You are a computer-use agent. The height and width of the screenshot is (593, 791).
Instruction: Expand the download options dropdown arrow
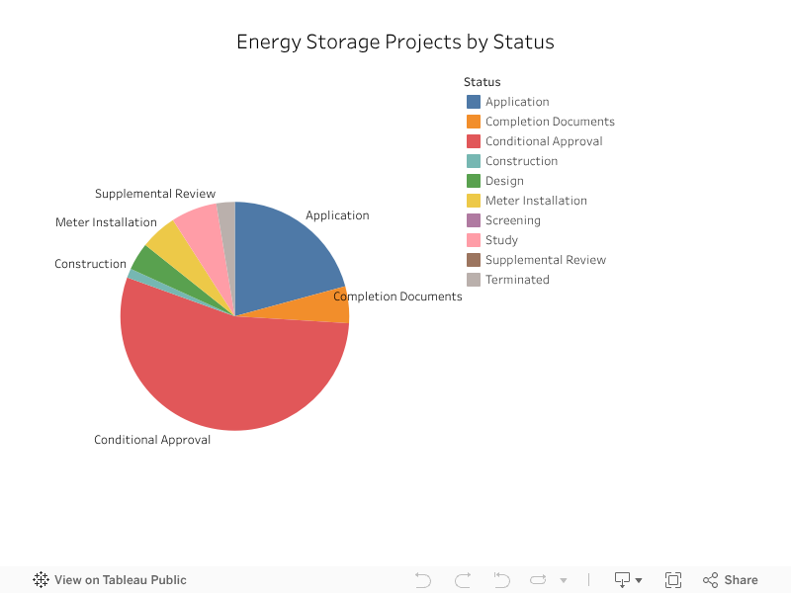(639, 580)
